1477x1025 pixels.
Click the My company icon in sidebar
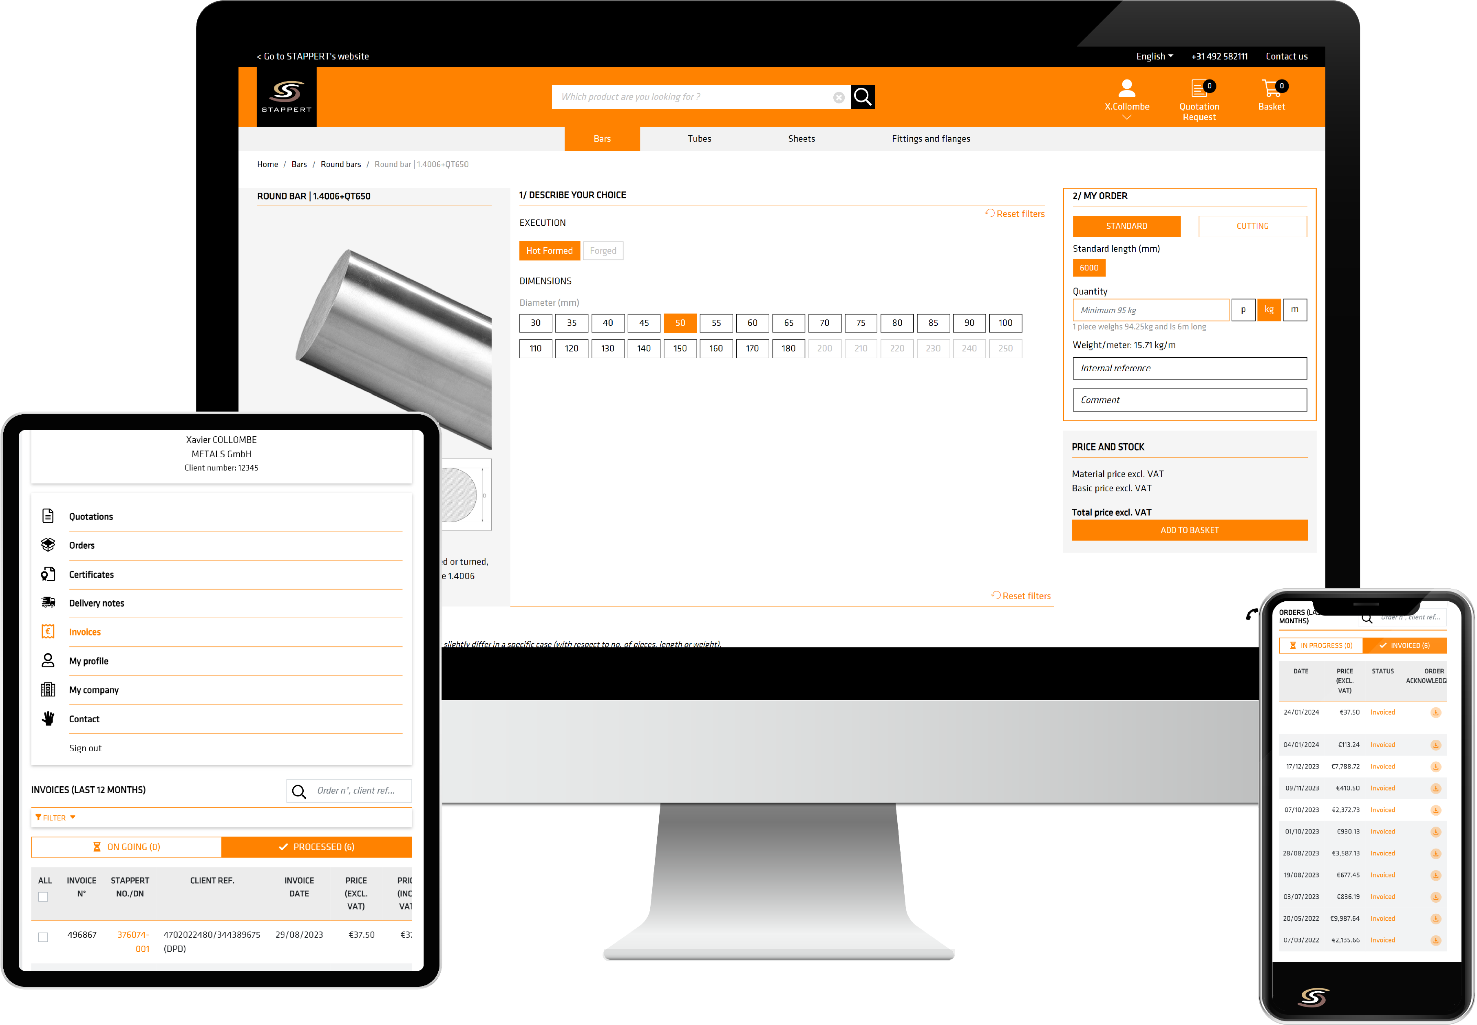pos(48,688)
